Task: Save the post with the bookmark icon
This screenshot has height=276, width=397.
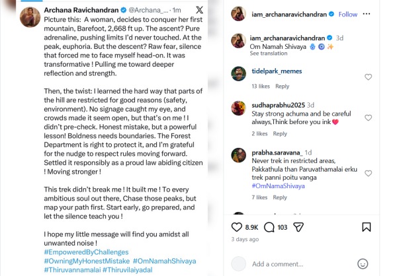Action: [x=368, y=227]
